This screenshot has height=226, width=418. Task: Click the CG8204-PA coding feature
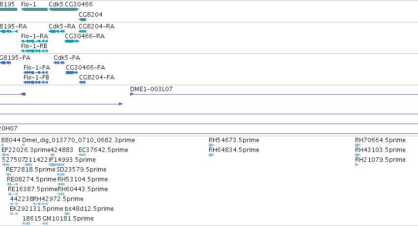[82, 82]
